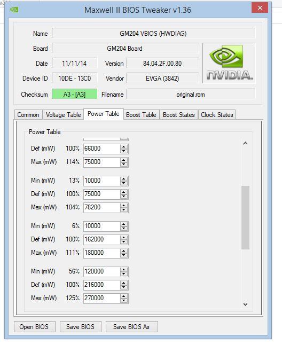The image size is (282, 344).
Task: Increase the Min 6% value with up arrow
Action: coord(124,224)
